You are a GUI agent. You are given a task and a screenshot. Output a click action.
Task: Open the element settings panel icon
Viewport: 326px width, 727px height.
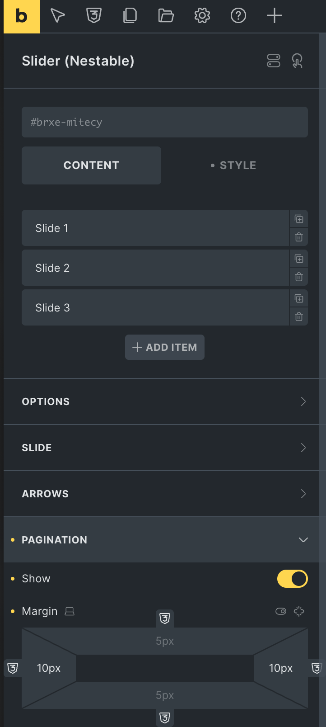point(274,61)
